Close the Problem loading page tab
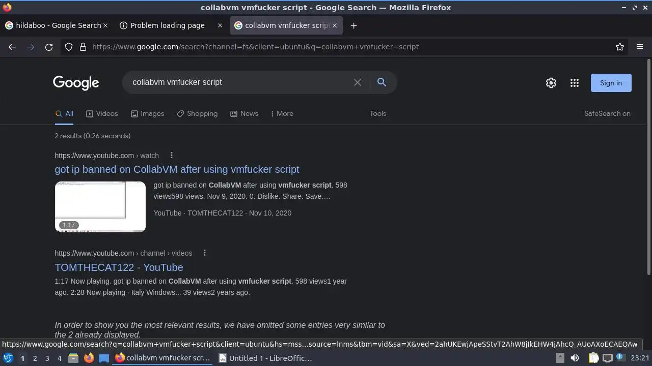This screenshot has width=652, height=366. pyautogui.click(x=220, y=25)
